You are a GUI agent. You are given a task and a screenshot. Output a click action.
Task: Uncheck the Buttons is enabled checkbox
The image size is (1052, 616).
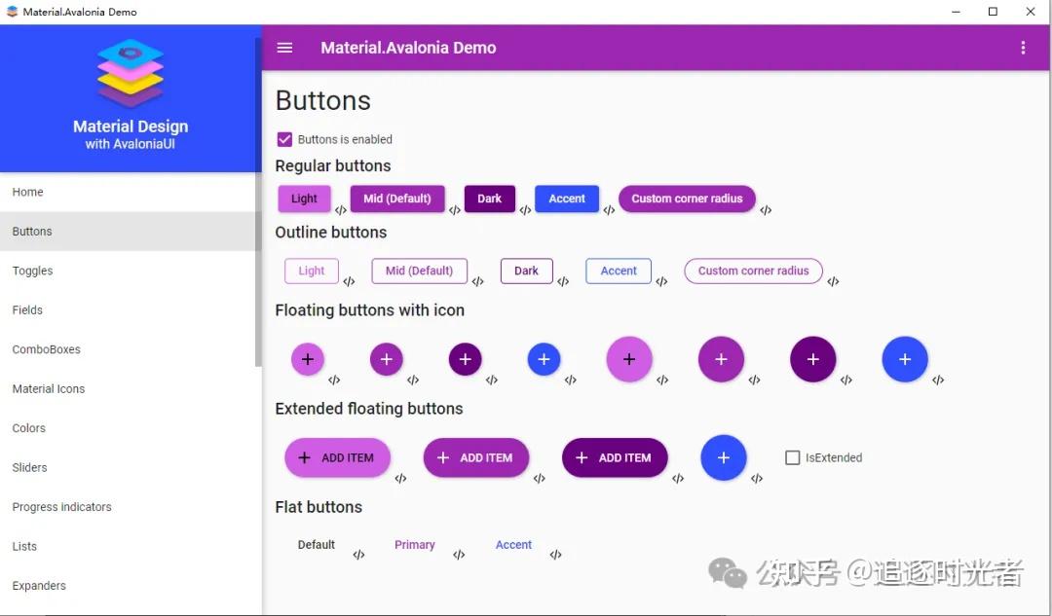pyautogui.click(x=283, y=139)
